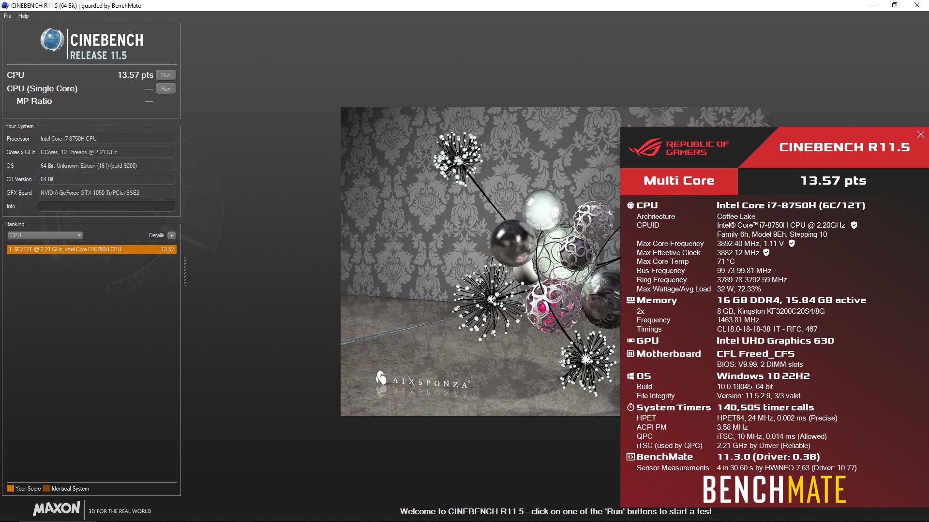Click the Info input field
The image size is (929, 522).
click(x=106, y=206)
